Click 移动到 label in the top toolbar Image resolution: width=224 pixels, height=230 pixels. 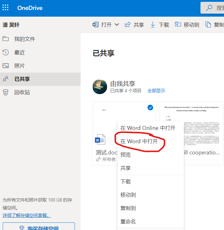pyautogui.click(x=191, y=25)
